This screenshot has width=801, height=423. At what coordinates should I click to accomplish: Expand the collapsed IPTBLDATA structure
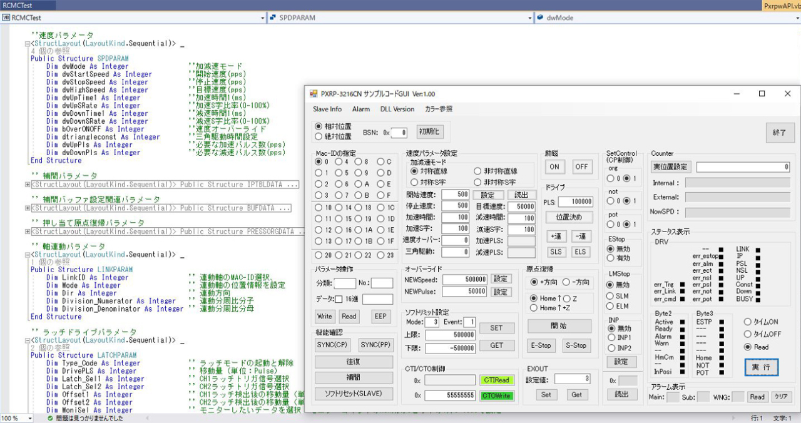coord(28,185)
